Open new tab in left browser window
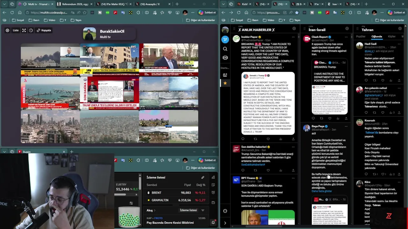 [177, 4]
